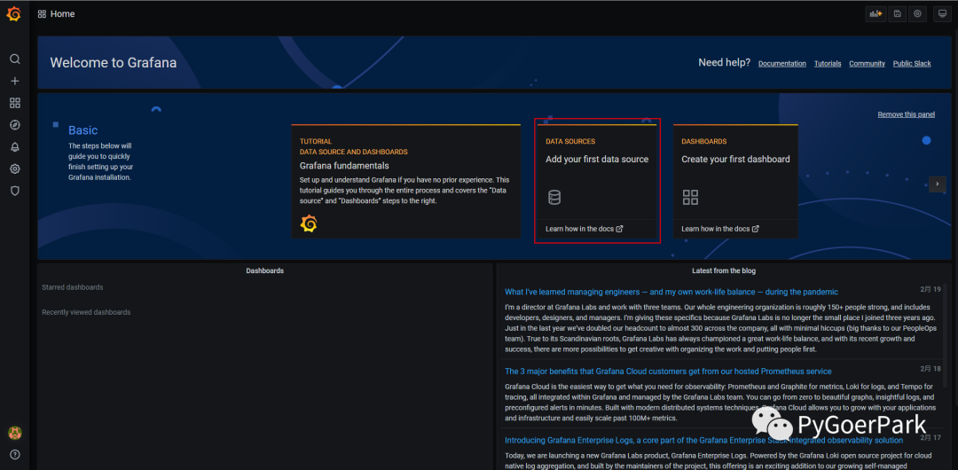Open blog post on 3 major benefits

(x=668, y=371)
